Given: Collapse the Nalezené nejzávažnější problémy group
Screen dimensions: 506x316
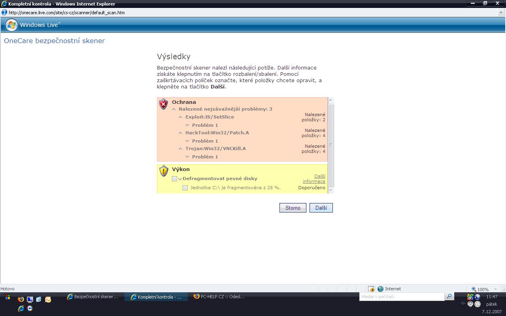Looking at the screenshot, I should [174, 109].
